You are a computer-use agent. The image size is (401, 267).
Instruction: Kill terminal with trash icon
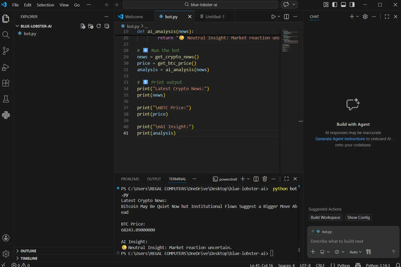[265, 179]
